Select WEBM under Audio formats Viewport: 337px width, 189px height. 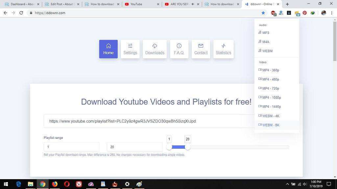tap(277, 51)
